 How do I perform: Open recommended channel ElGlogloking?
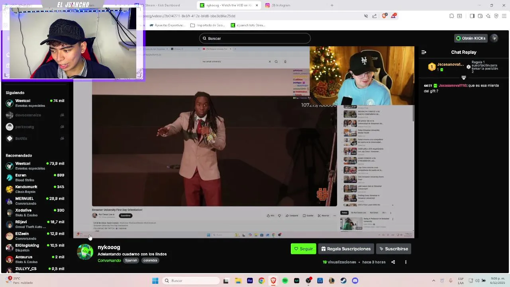point(35,248)
